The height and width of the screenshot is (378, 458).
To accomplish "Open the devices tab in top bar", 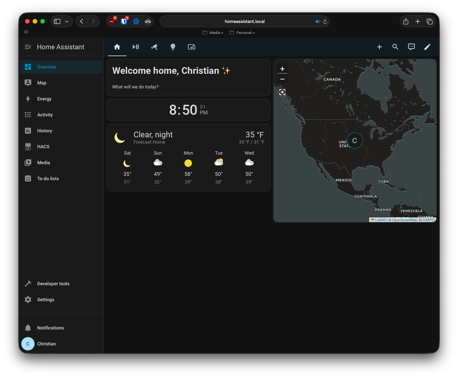I will (192, 47).
